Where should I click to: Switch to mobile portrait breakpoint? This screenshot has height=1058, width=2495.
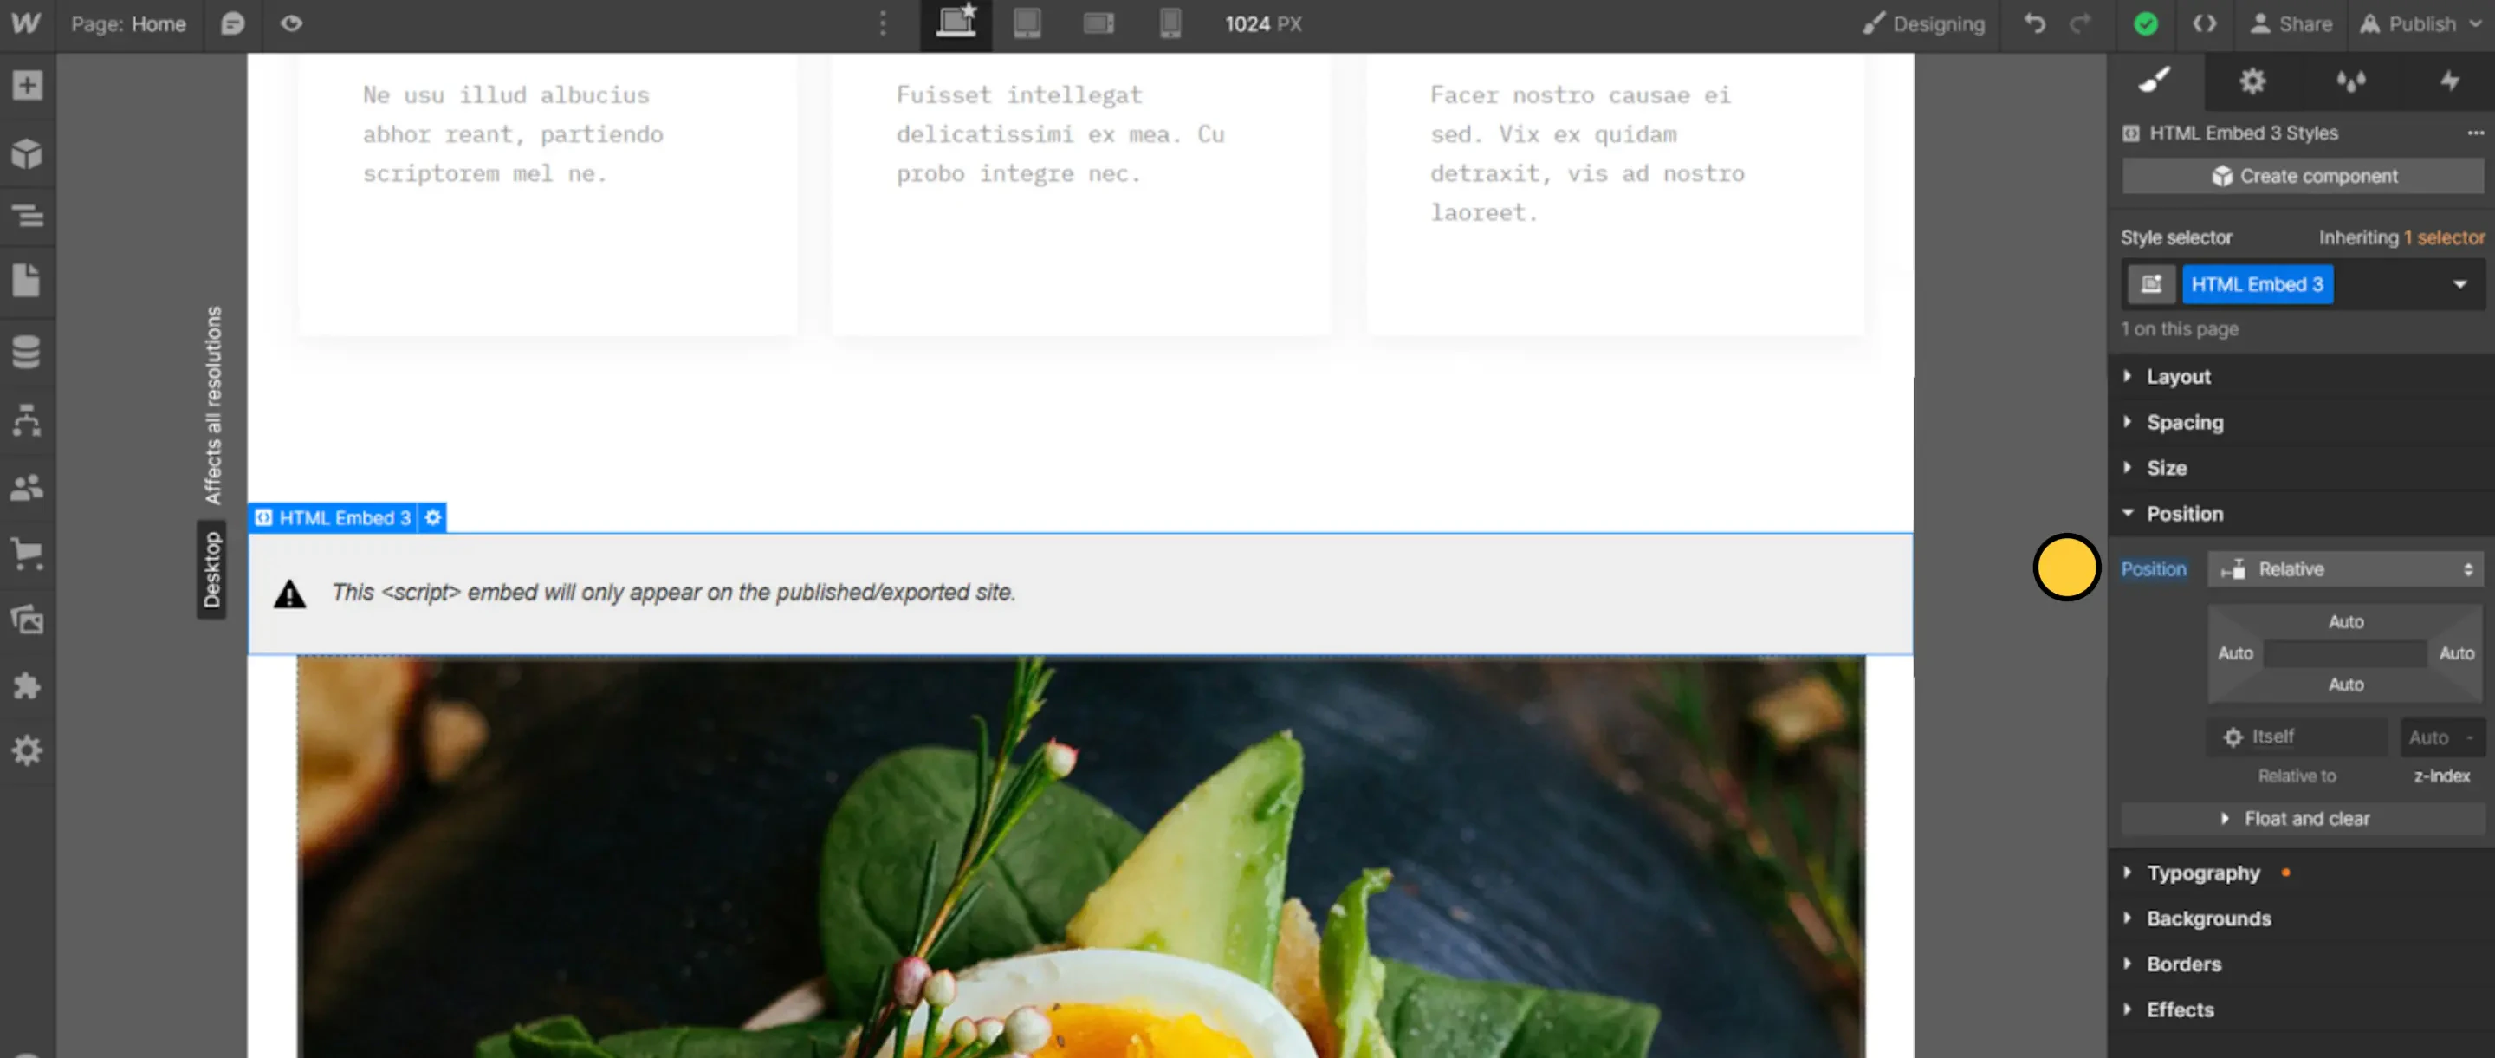pos(1170,23)
